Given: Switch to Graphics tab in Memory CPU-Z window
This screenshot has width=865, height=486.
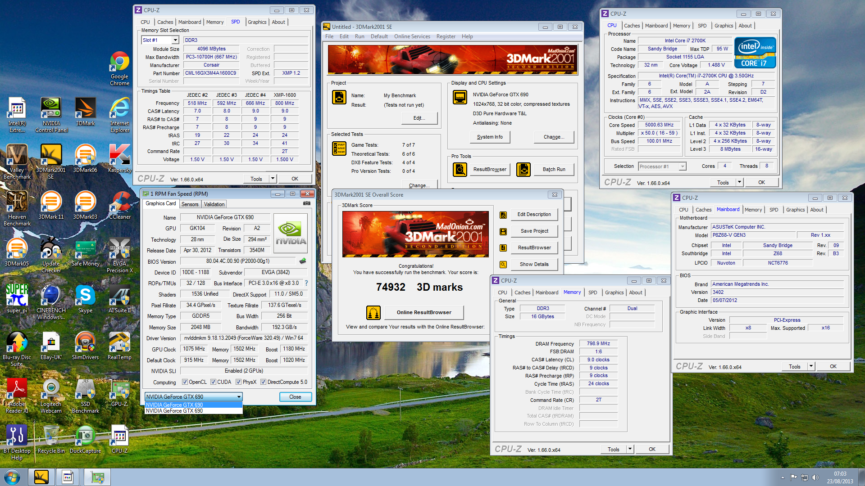Looking at the screenshot, I should [x=614, y=292].
